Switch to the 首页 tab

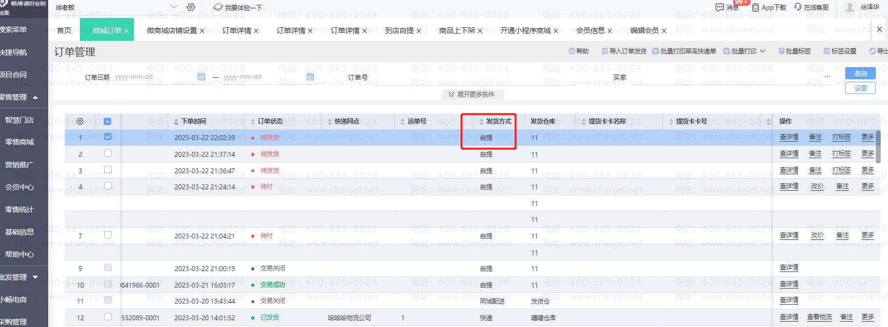coord(64,30)
